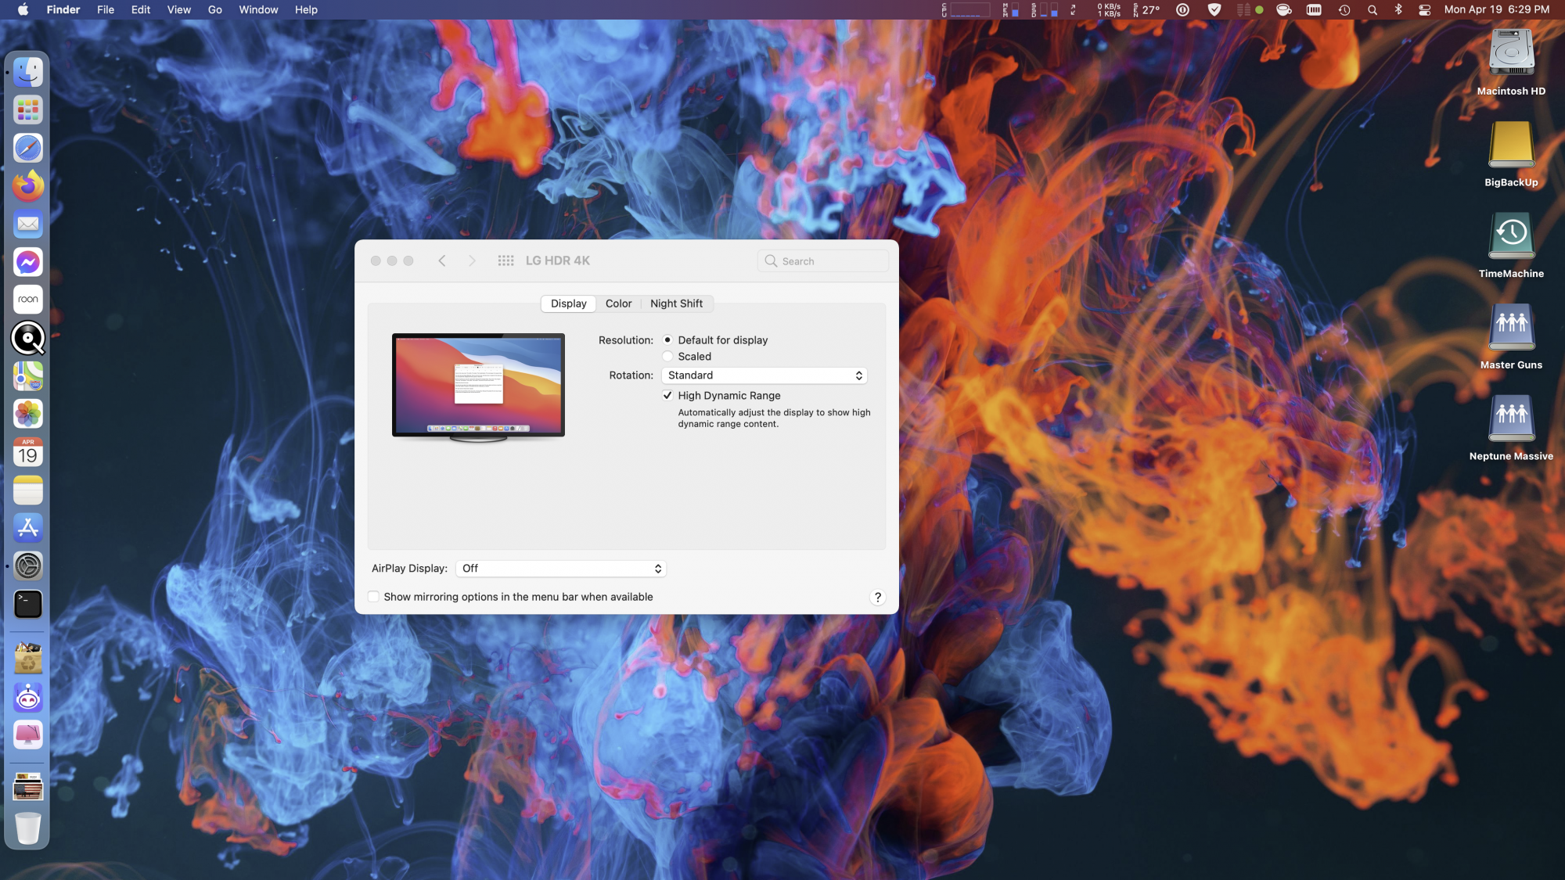This screenshot has height=880, width=1565.
Task: Launch Messenger from the Dock
Action: 28,262
